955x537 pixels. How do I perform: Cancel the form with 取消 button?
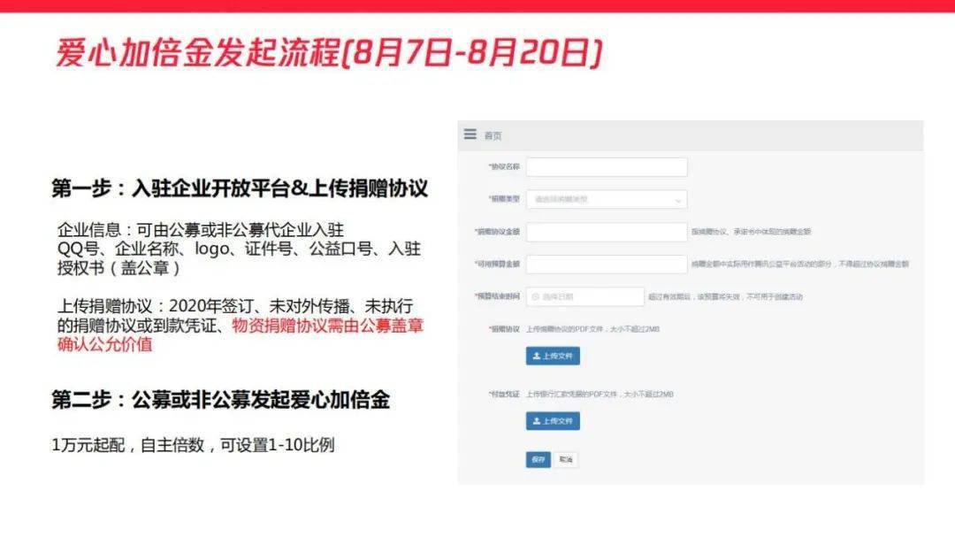(x=566, y=459)
